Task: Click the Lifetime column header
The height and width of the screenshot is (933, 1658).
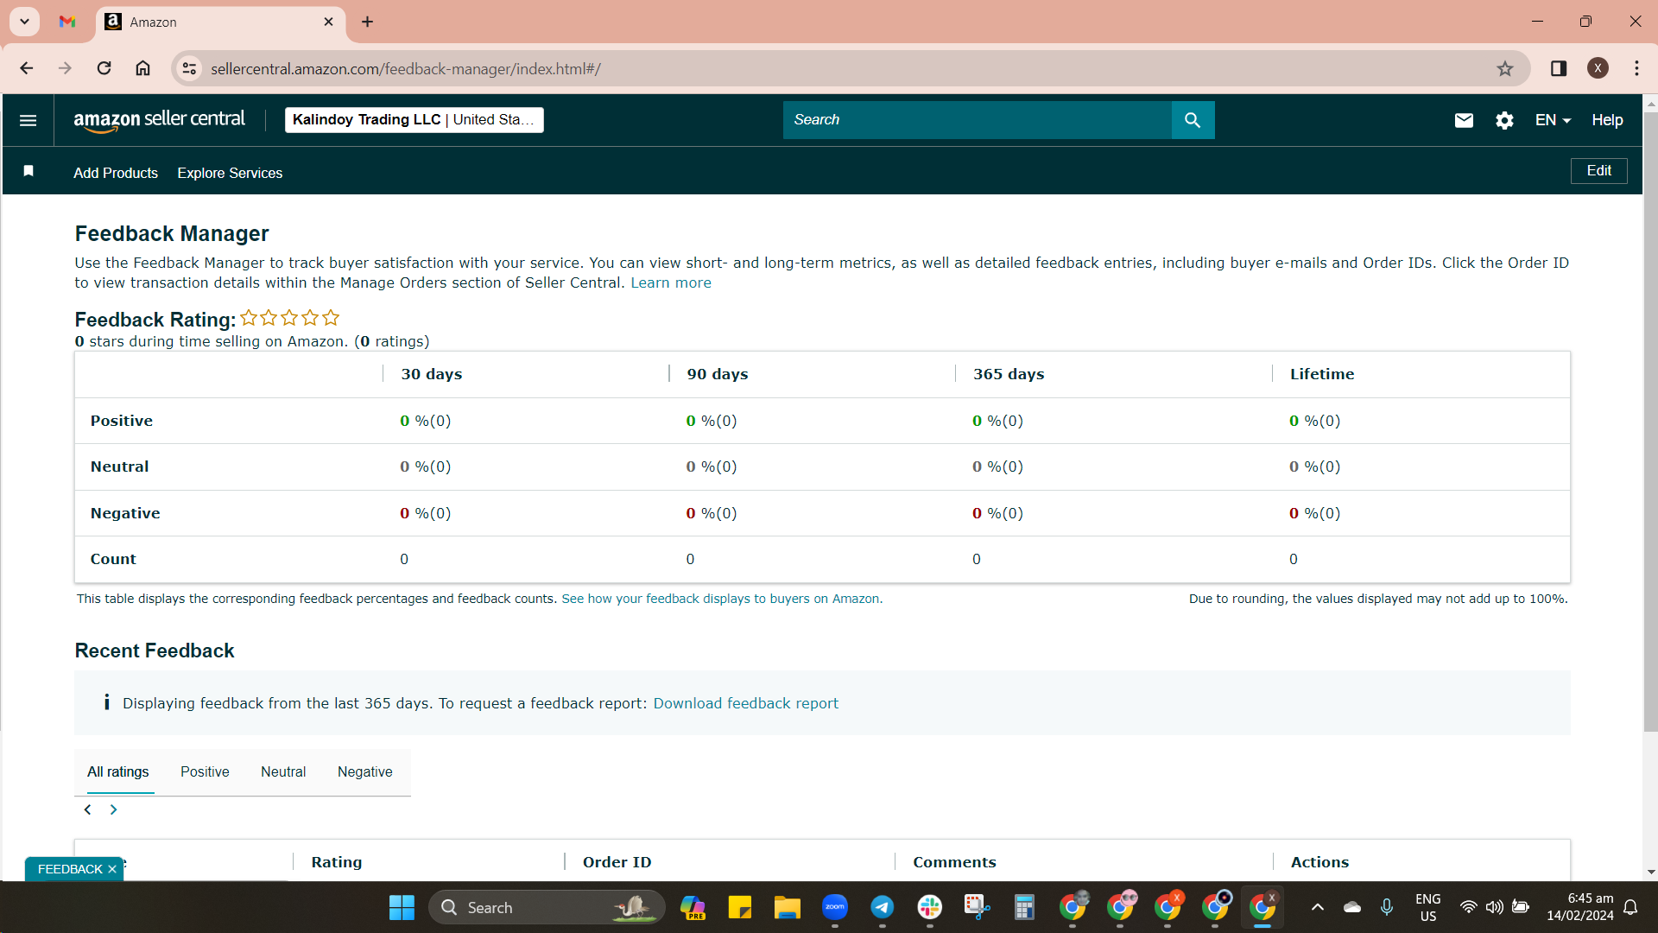Action: pyautogui.click(x=1322, y=374)
